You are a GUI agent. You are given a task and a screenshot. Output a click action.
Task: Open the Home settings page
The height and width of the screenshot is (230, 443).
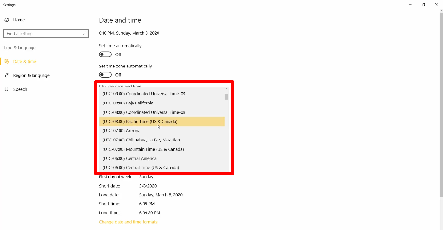[x=19, y=20]
